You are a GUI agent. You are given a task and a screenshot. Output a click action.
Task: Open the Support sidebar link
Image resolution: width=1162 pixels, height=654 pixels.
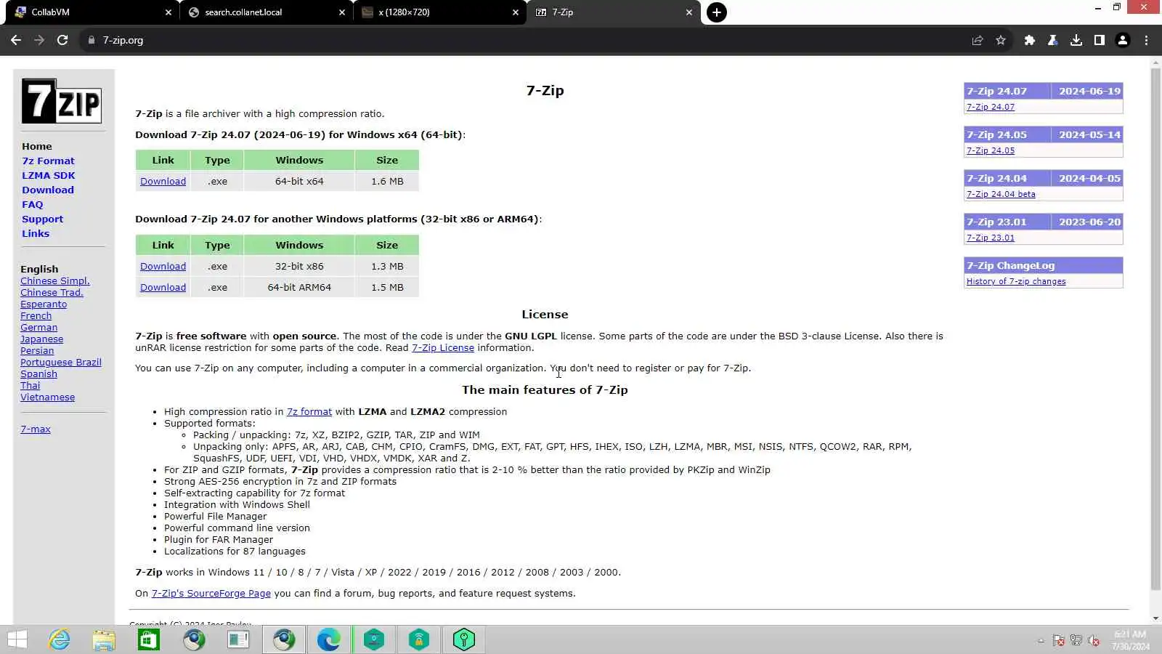[42, 219]
